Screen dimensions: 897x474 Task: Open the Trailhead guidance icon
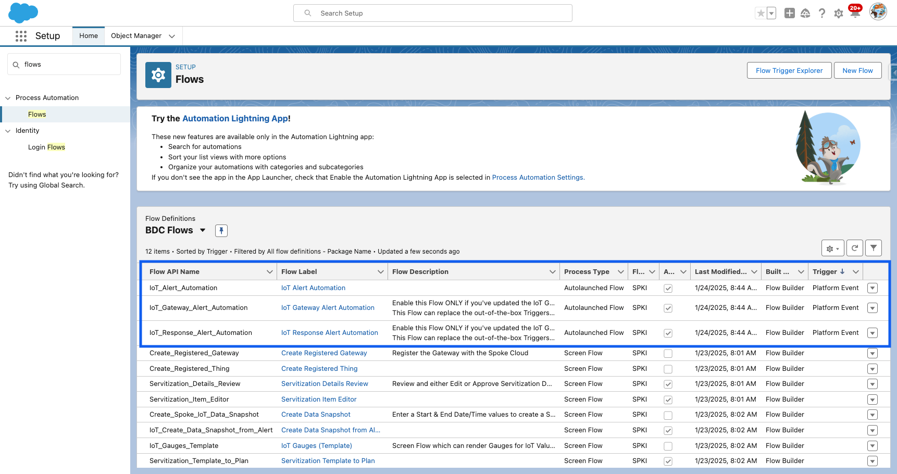point(805,13)
